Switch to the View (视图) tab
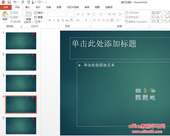The width and height of the screenshot is (170, 136). (97, 7)
